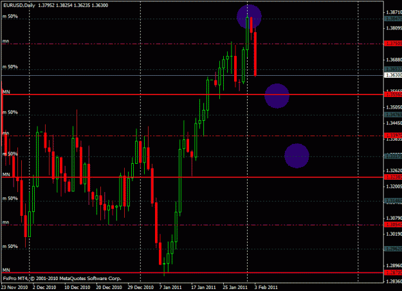Click the m 50% label at 1.3847 level
This screenshot has width=402, height=291.
click(x=10, y=17)
